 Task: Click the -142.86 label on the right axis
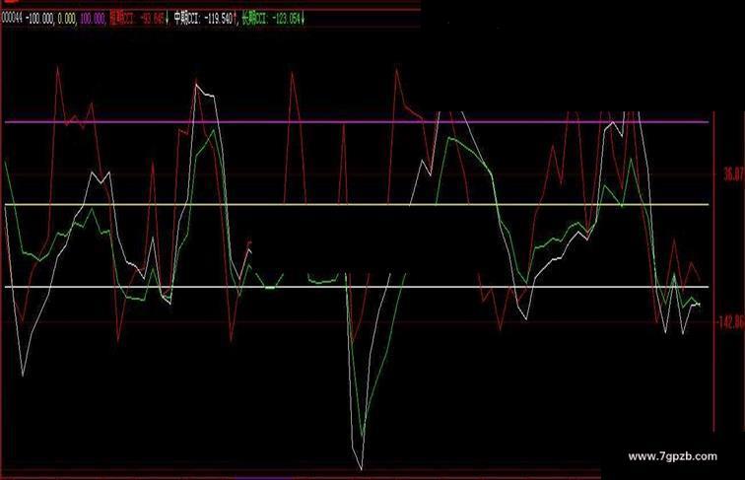click(x=730, y=322)
